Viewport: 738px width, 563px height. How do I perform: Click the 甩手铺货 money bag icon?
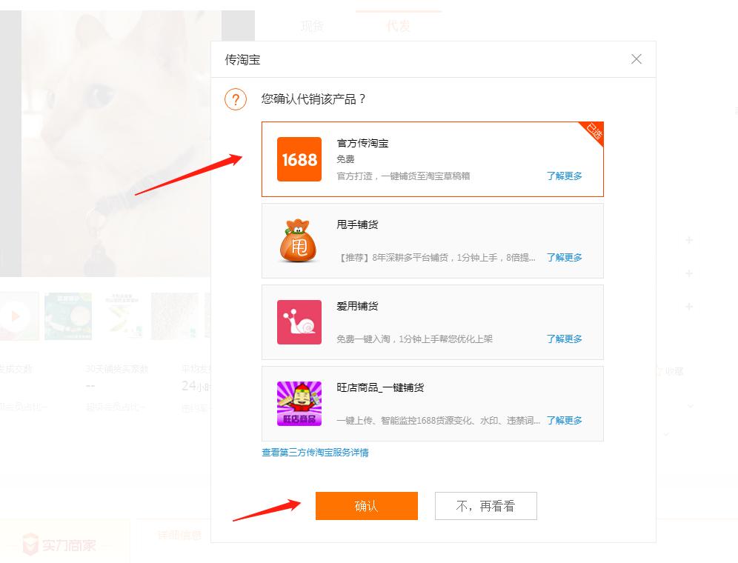299,240
